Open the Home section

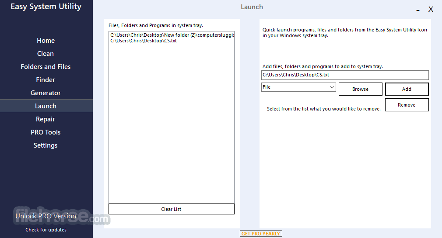[46, 41]
